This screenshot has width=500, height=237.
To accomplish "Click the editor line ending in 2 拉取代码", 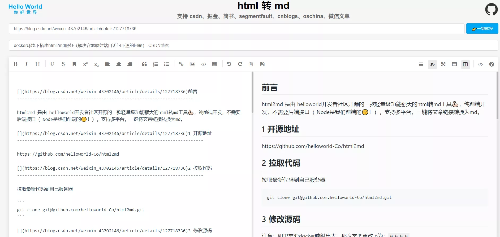I will point(114,168).
